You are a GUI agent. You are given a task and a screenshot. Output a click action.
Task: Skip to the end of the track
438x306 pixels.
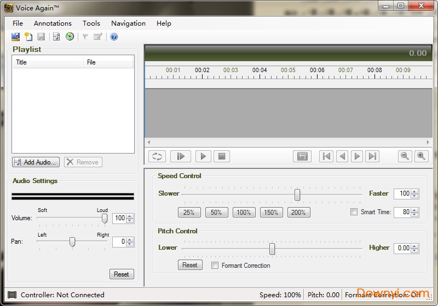click(373, 156)
